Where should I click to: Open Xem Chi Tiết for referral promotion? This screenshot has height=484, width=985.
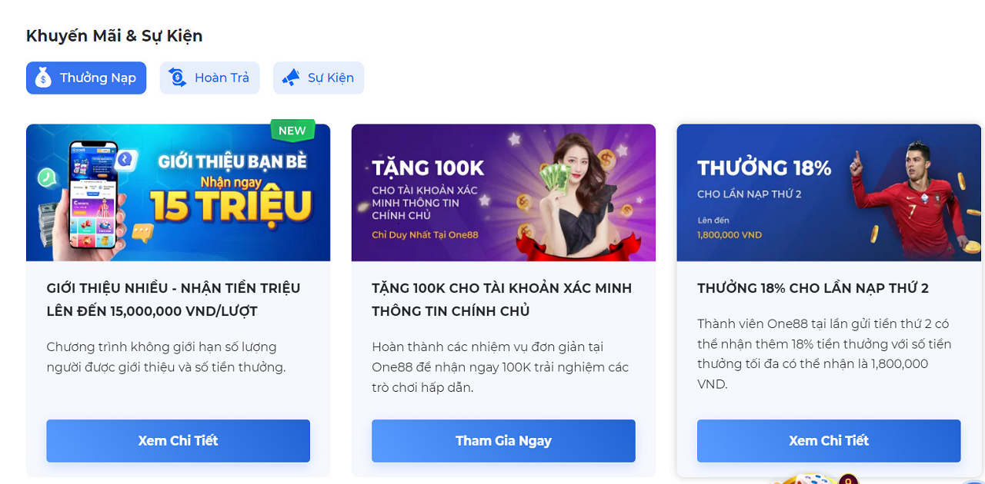click(x=178, y=441)
